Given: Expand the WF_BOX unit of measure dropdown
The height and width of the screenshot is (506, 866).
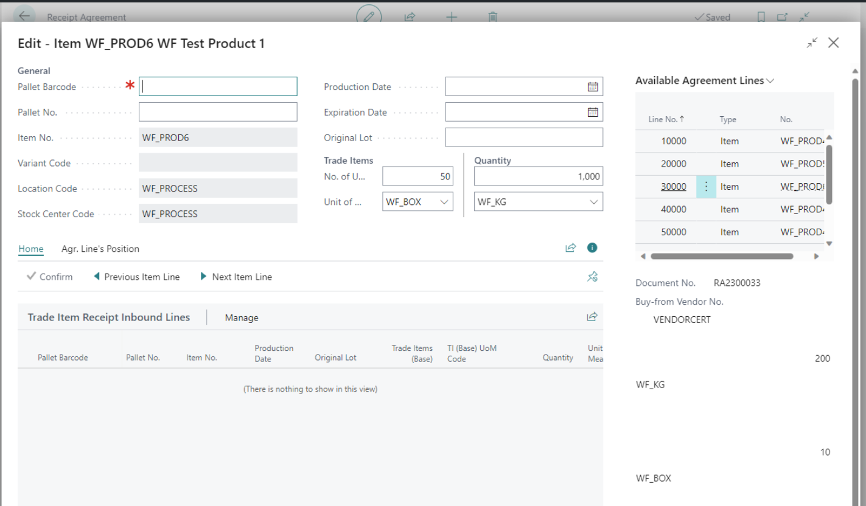Looking at the screenshot, I should [x=444, y=202].
